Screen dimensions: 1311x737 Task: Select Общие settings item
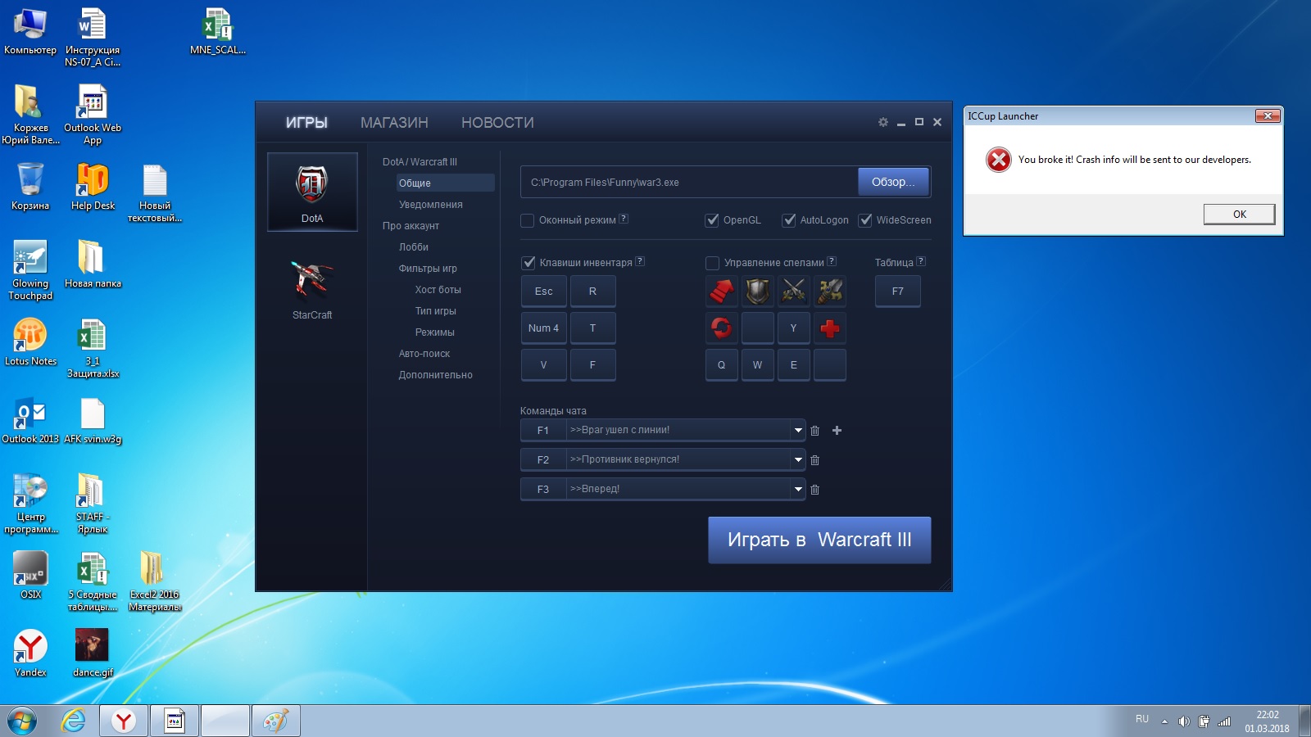tap(445, 183)
